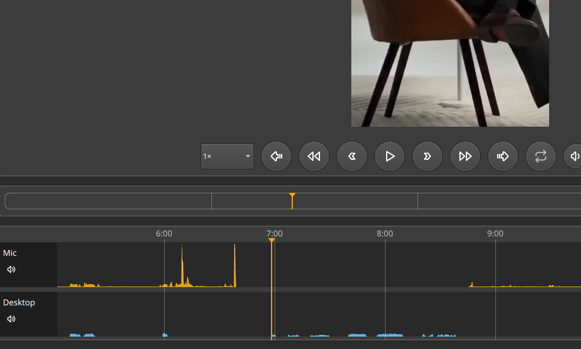Open the speed selection combo box
581x349 pixels.
point(227,156)
